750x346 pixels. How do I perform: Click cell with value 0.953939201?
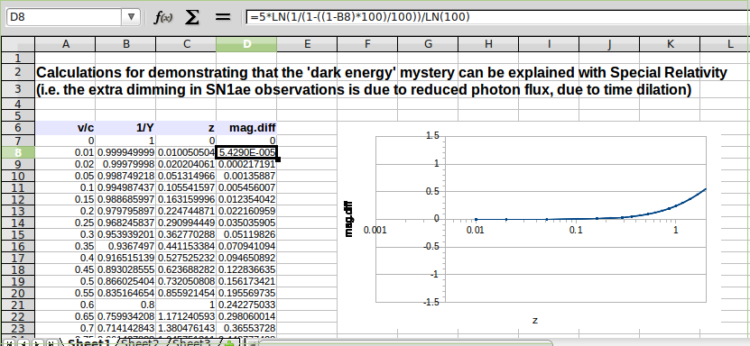[x=125, y=235]
